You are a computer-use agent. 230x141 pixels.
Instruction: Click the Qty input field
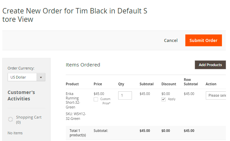125,96
